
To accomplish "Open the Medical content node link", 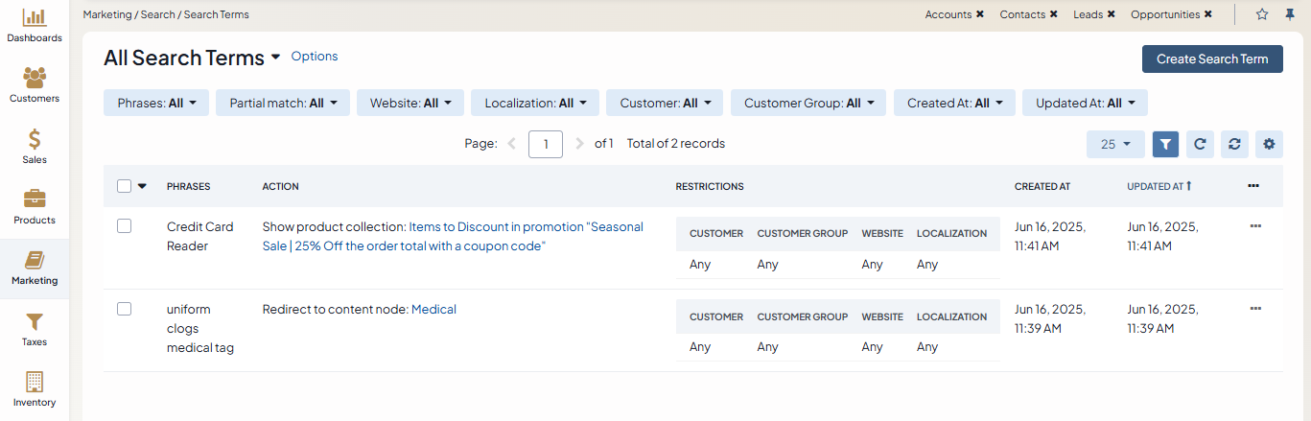I will [433, 309].
